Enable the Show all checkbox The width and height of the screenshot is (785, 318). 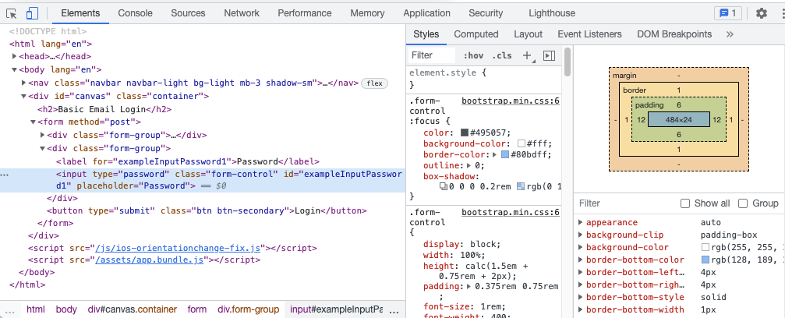tap(685, 203)
